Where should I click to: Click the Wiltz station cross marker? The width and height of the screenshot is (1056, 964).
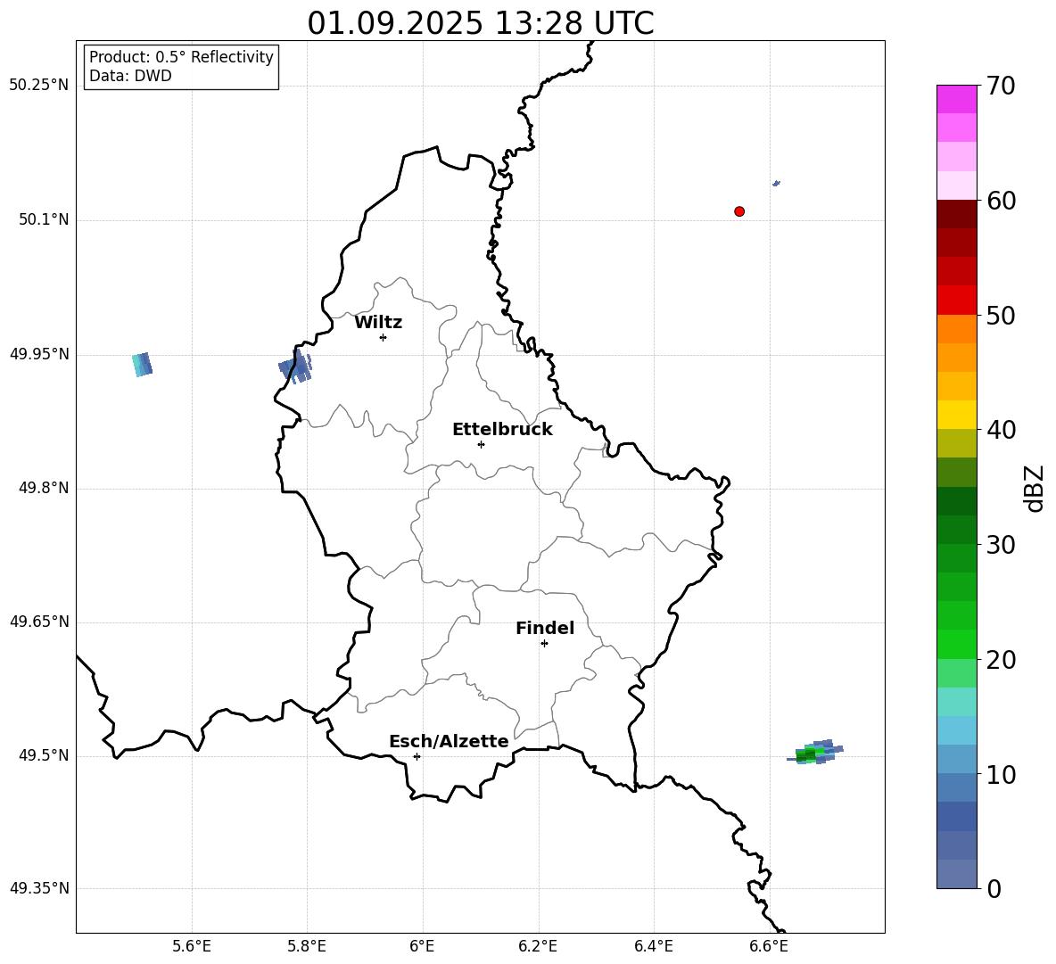[x=384, y=337]
